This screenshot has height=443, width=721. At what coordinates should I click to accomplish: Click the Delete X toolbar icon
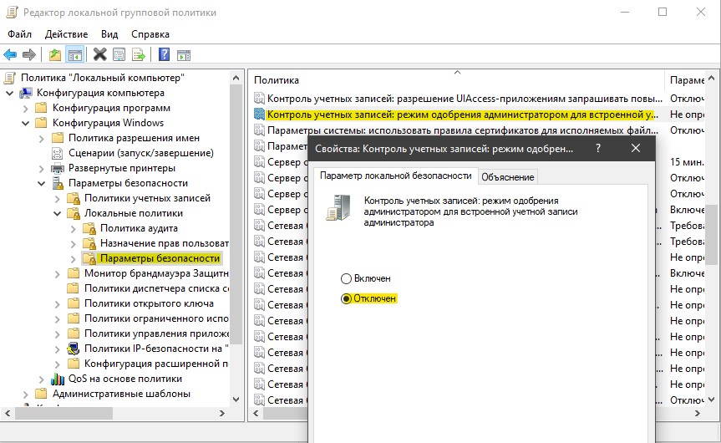point(99,54)
